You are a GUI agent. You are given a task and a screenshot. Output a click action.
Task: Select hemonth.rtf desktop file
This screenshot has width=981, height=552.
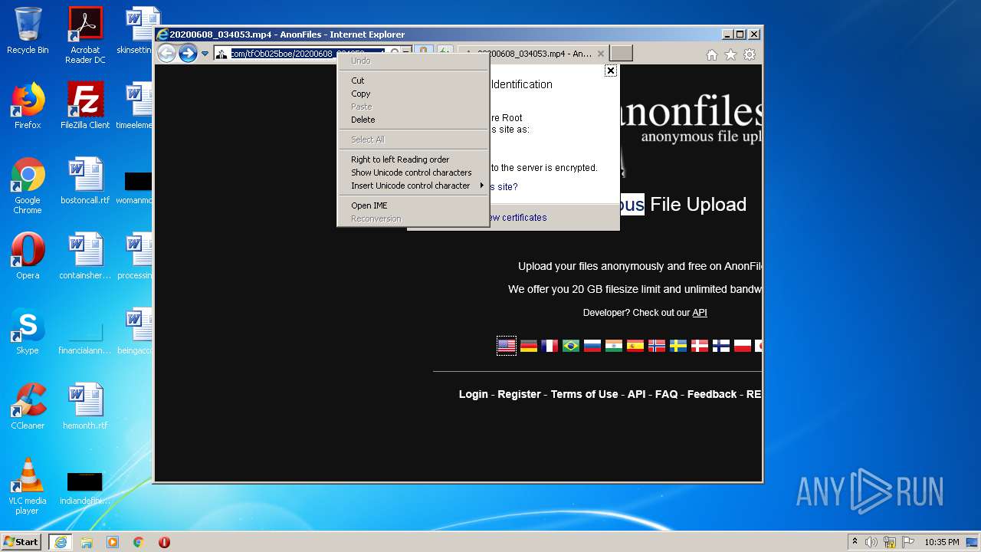pyautogui.click(x=85, y=406)
